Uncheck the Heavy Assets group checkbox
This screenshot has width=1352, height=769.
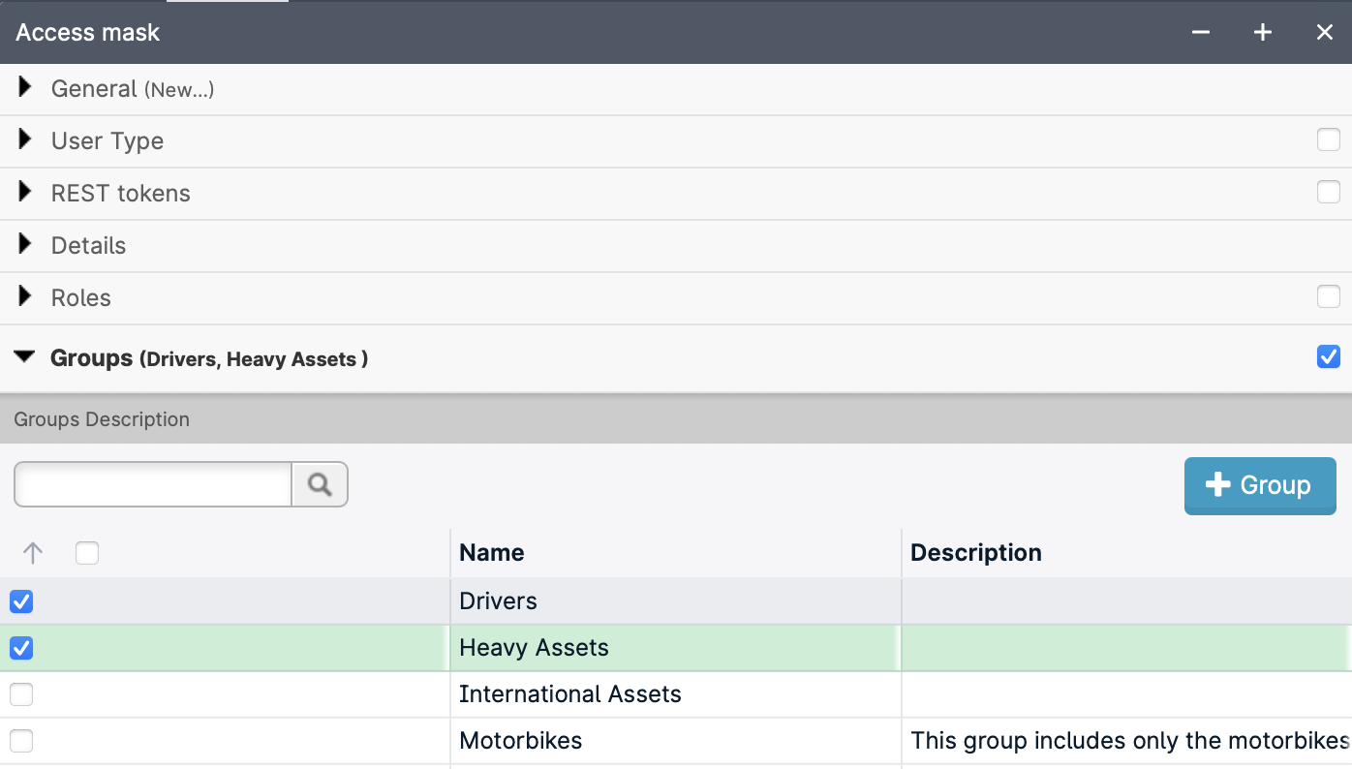[21, 648]
